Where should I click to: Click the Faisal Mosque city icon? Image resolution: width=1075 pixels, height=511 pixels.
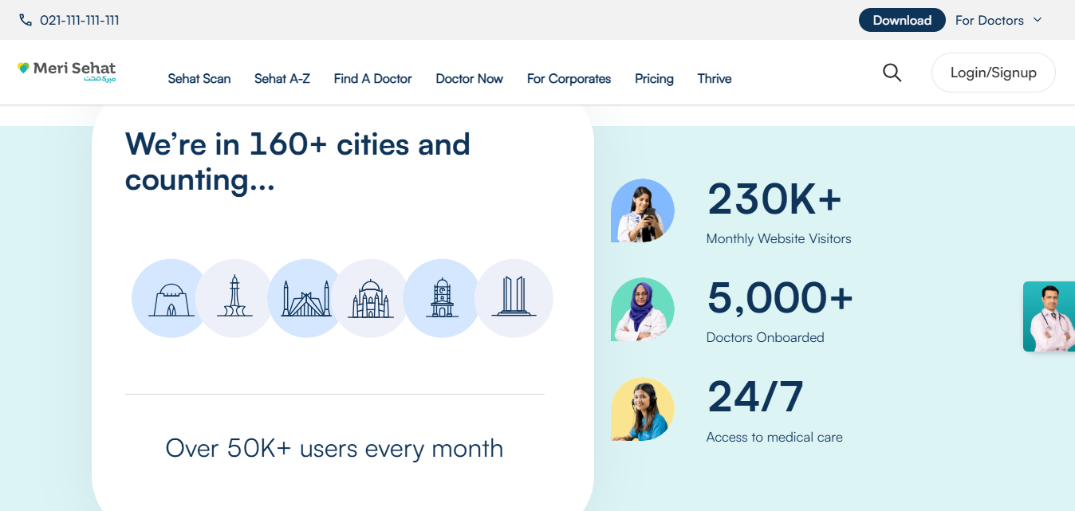(x=305, y=298)
